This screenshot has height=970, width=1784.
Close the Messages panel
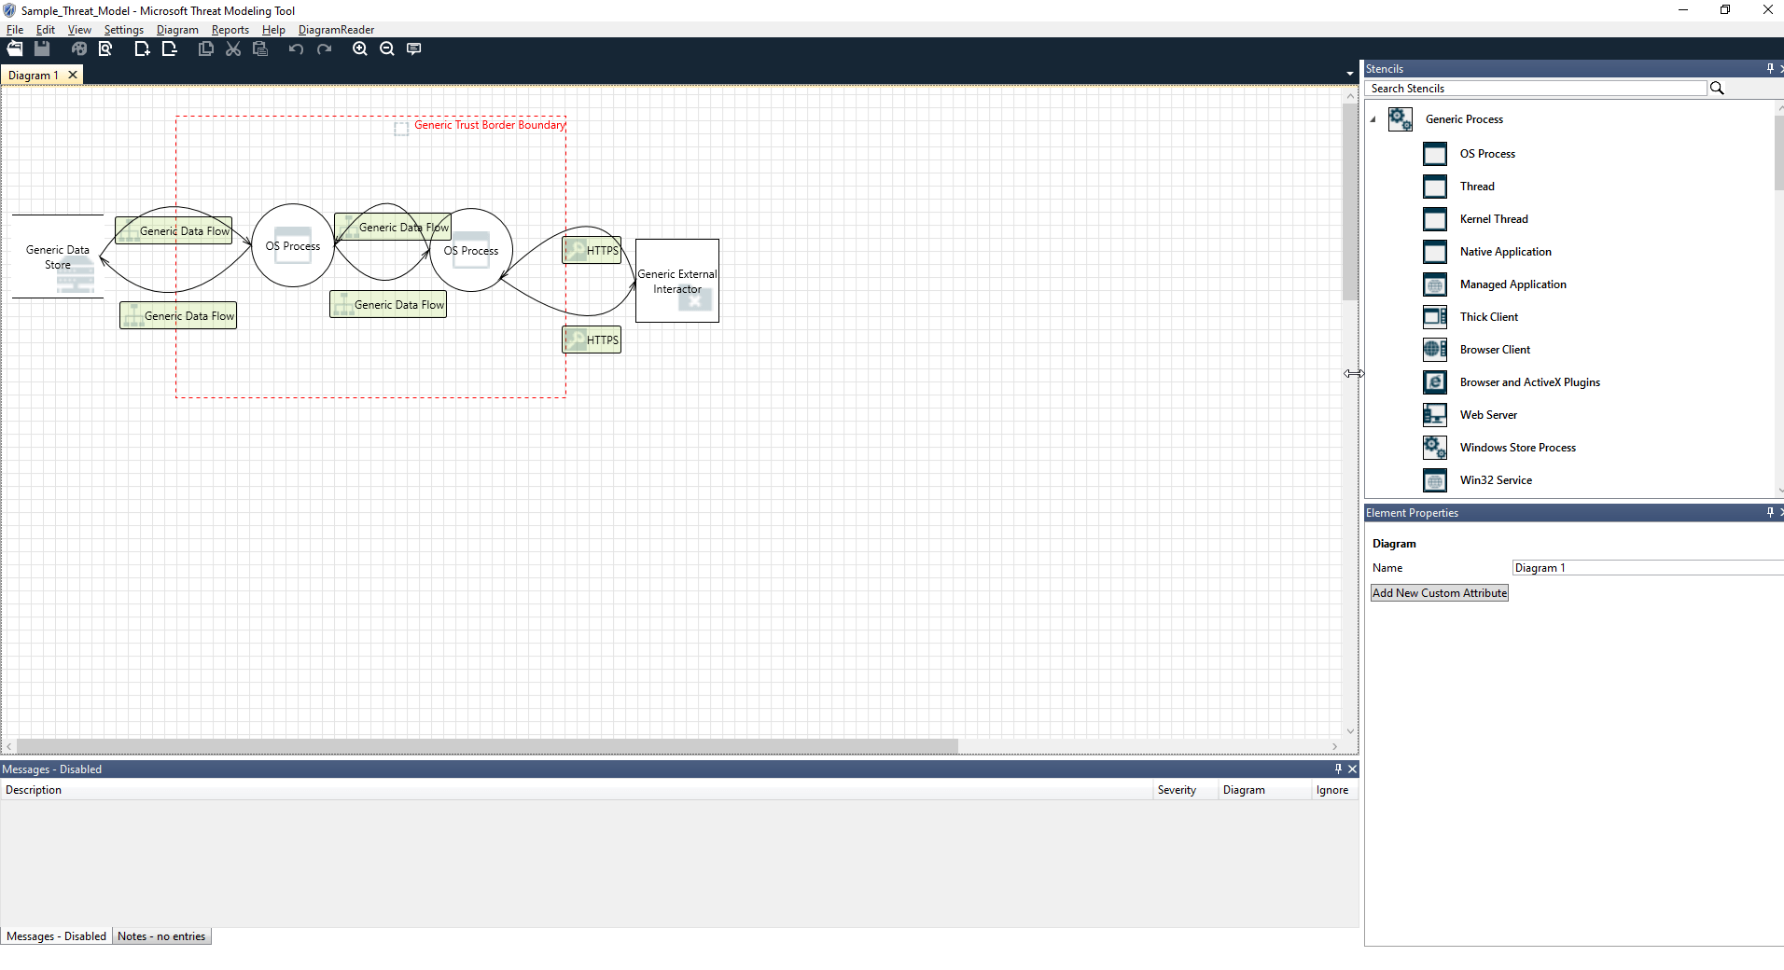(1352, 769)
